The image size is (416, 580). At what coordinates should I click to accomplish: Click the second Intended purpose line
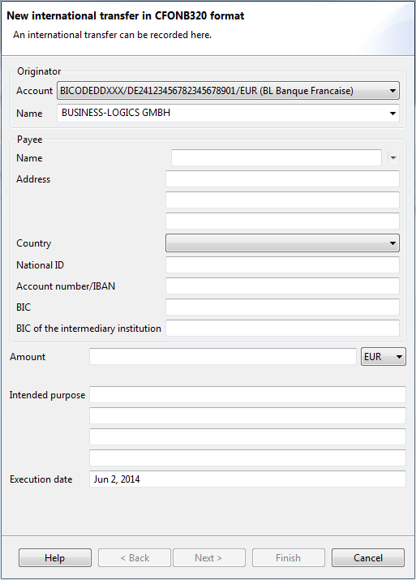click(x=247, y=416)
